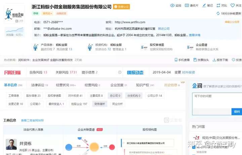The width and height of the screenshot is (242, 155).
Task: Click the name 井贤栋
Action: 26,144
